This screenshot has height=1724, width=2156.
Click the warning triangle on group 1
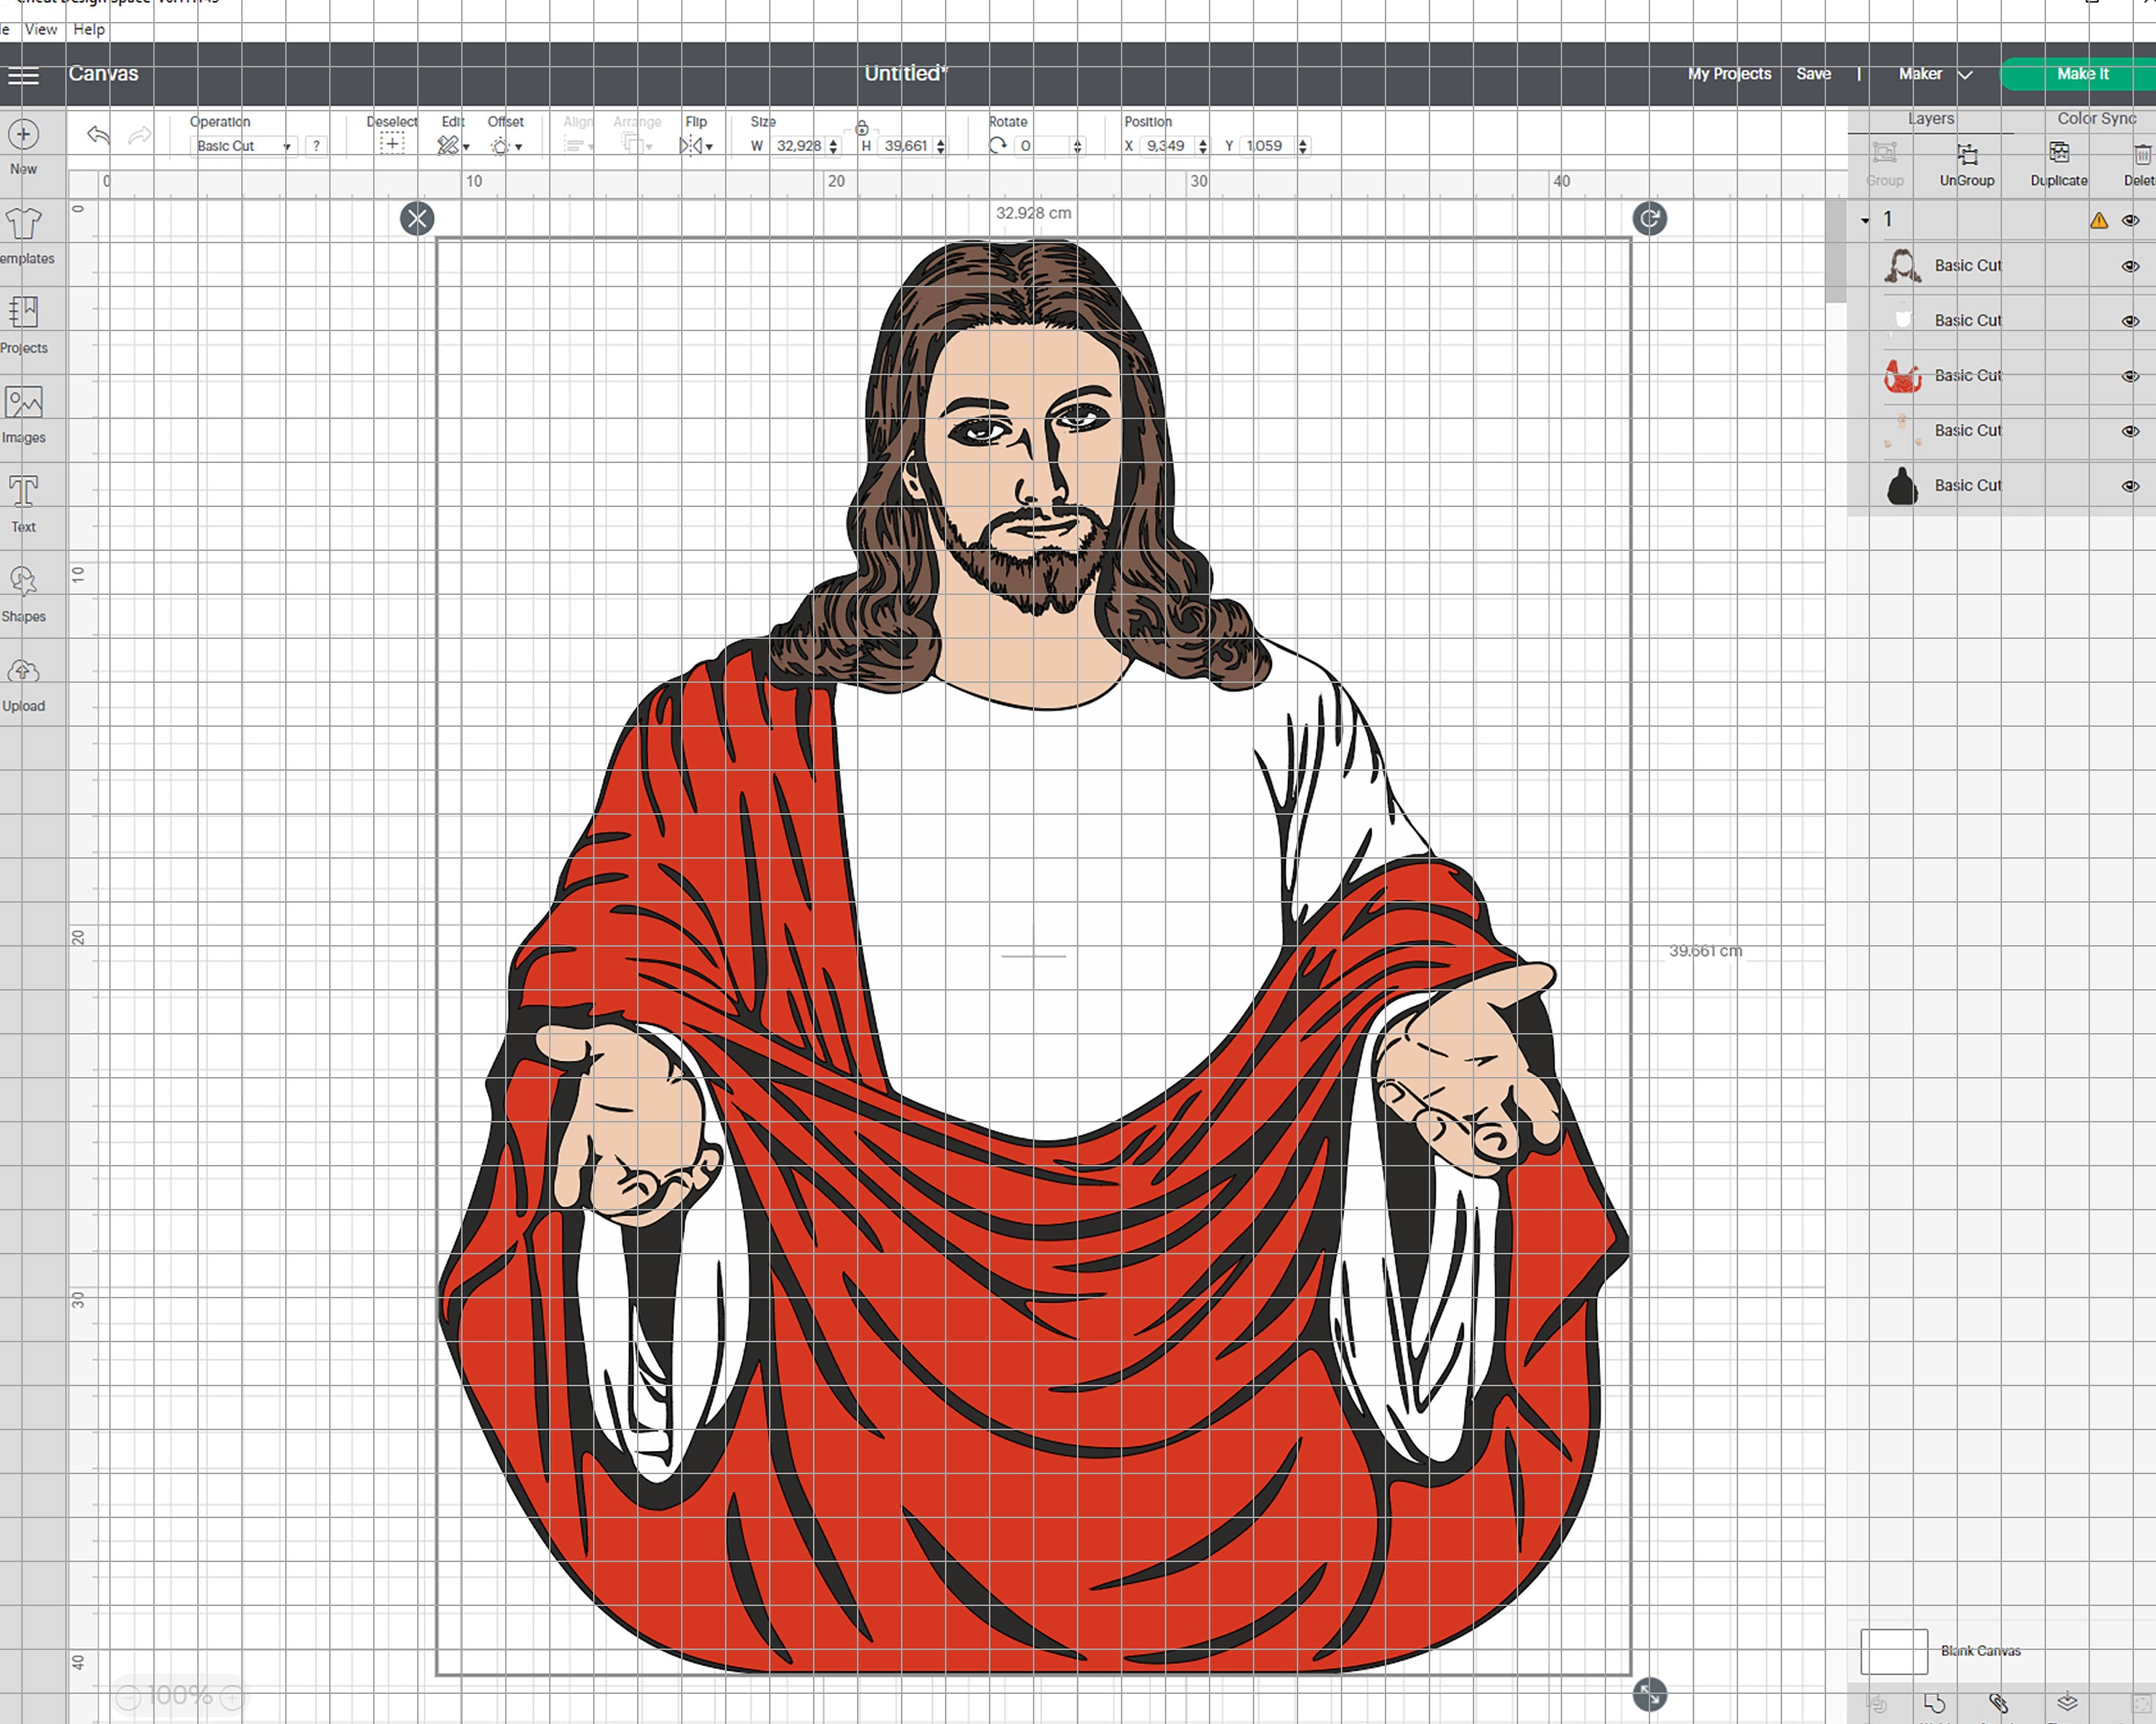tap(2098, 220)
